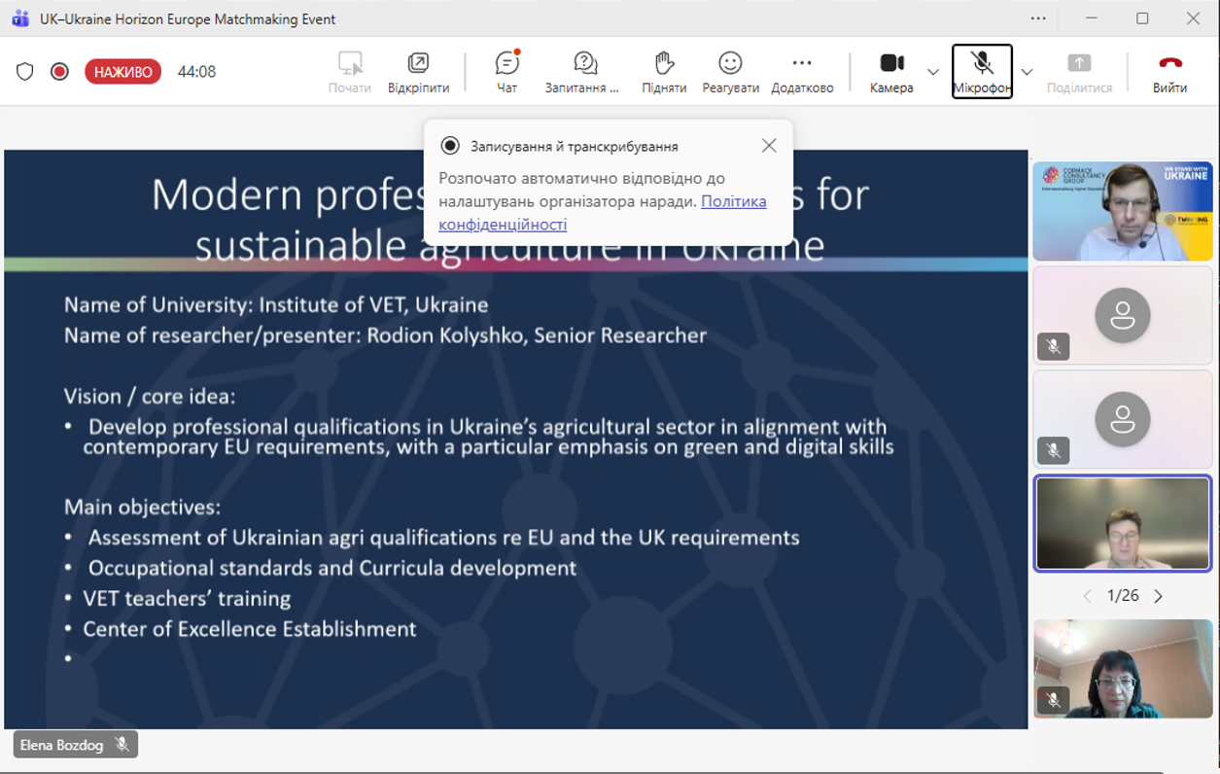This screenshot has height=774, width=1220.
Task: Select the highlighted speaker video thumbnail
Action: click(x=1123, y=523)
